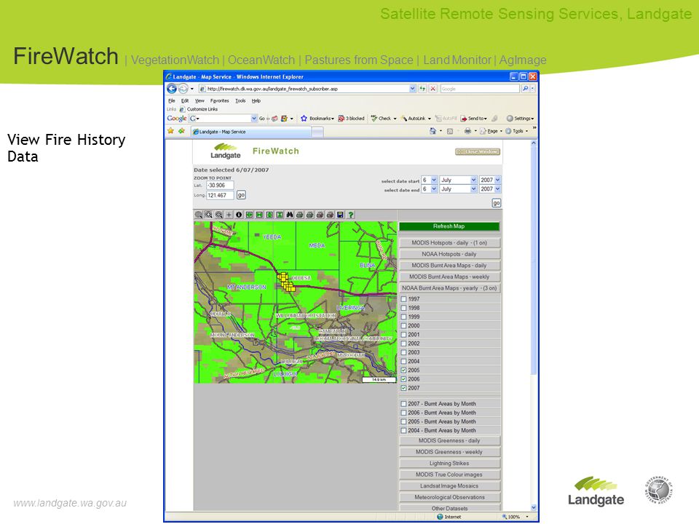699x524 pixels.
Task: Click the RSS feeds icon
Action: (450, 131)
